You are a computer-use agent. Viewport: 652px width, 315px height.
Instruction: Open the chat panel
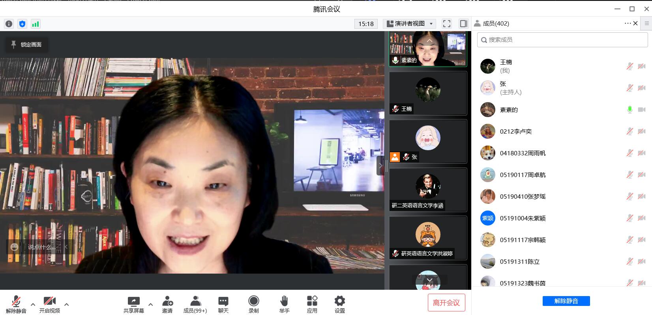point(223,305)
